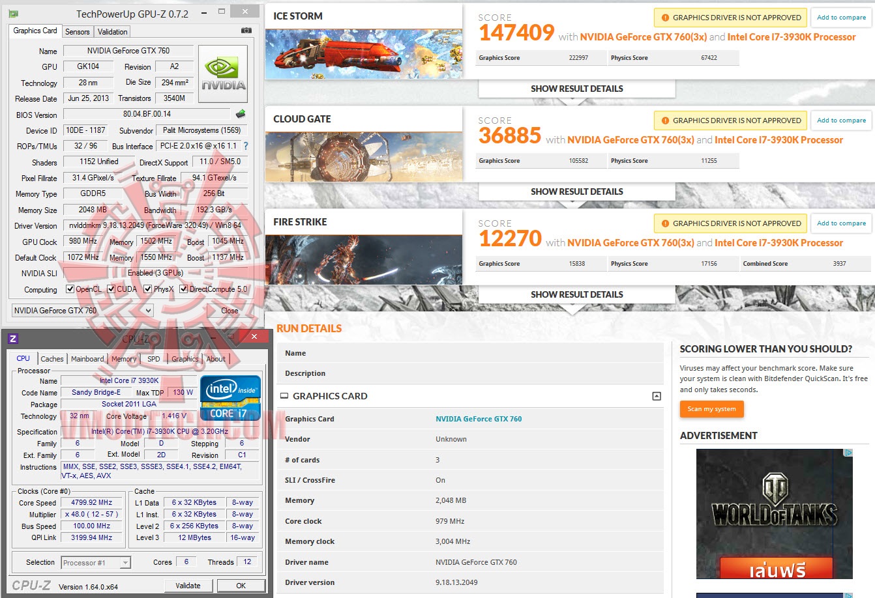Viewport: 875px width, 598px height.
Task: Open the Processor #1 selection dropdown in CPU-Z
Action: click(96, 563)
